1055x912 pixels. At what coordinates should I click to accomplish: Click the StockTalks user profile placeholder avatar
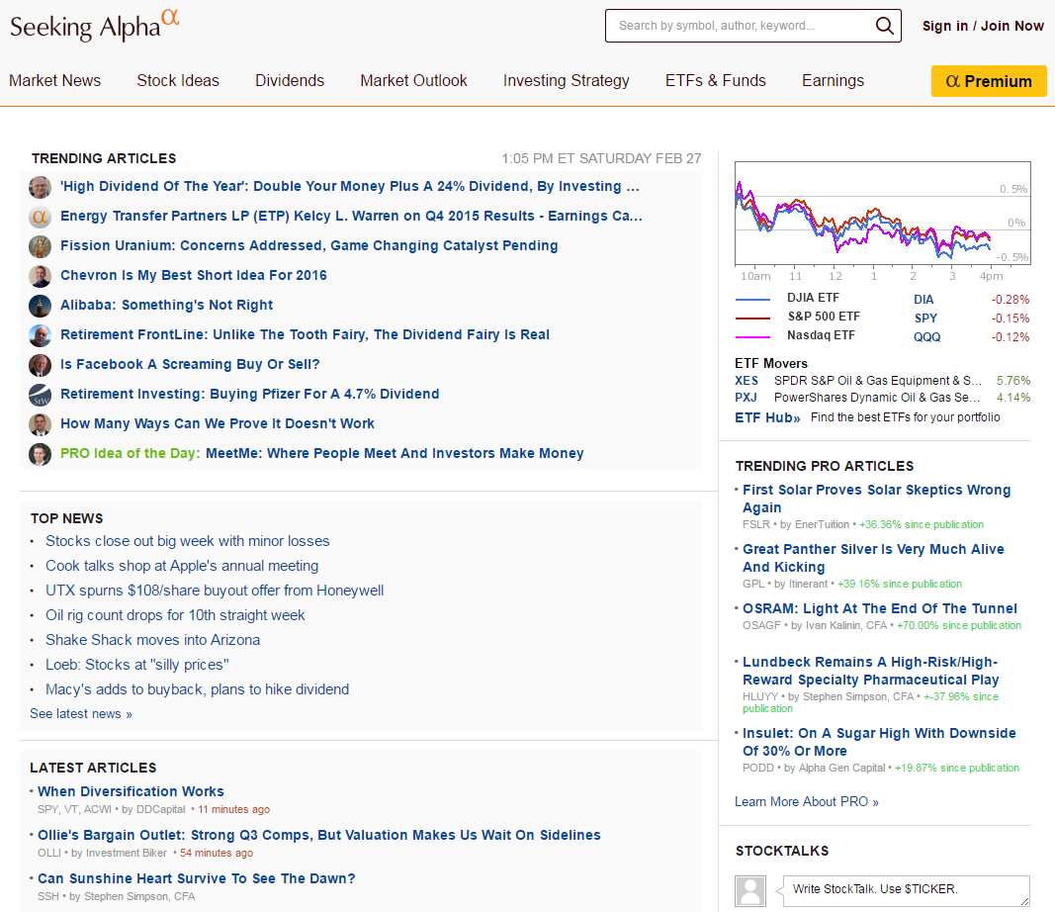[750, 891]
